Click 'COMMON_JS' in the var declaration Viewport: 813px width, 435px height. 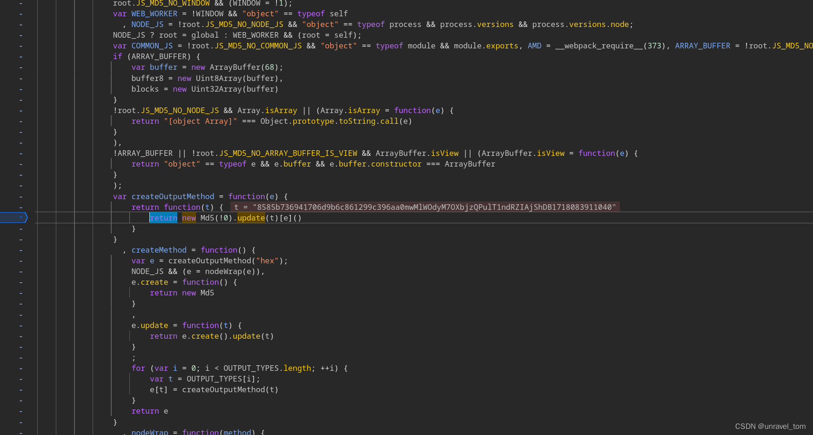152,46
